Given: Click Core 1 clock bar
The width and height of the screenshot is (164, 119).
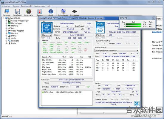Looking at the screenshot, I should pyautogui.click(x=133, y=26).
